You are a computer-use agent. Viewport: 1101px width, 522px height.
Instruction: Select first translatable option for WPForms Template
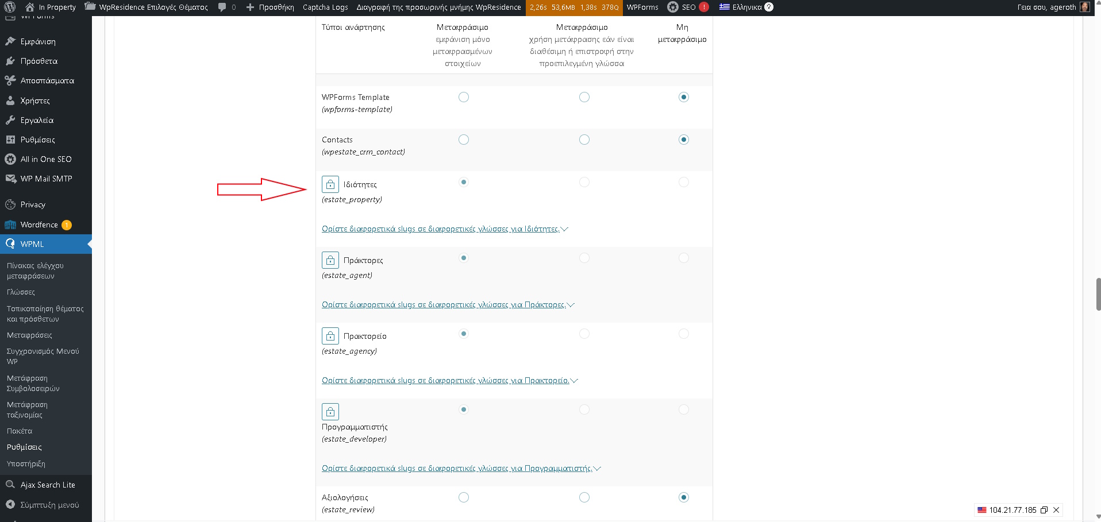pos(464,97)
